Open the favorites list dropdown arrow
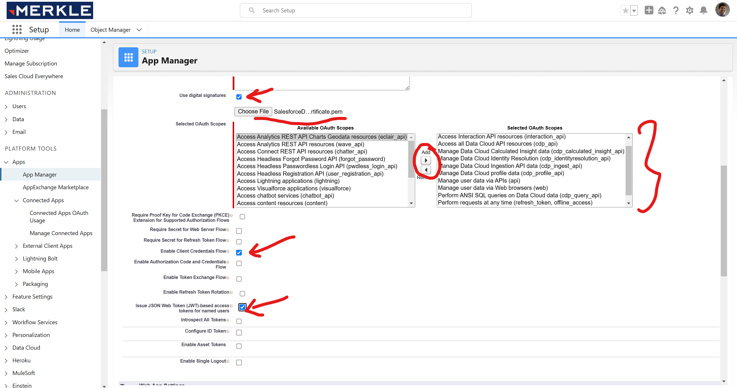Screen dimensions: 737x388 point(634,11)
